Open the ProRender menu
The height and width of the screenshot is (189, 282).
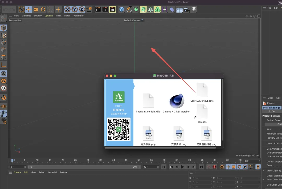point(78,16)
